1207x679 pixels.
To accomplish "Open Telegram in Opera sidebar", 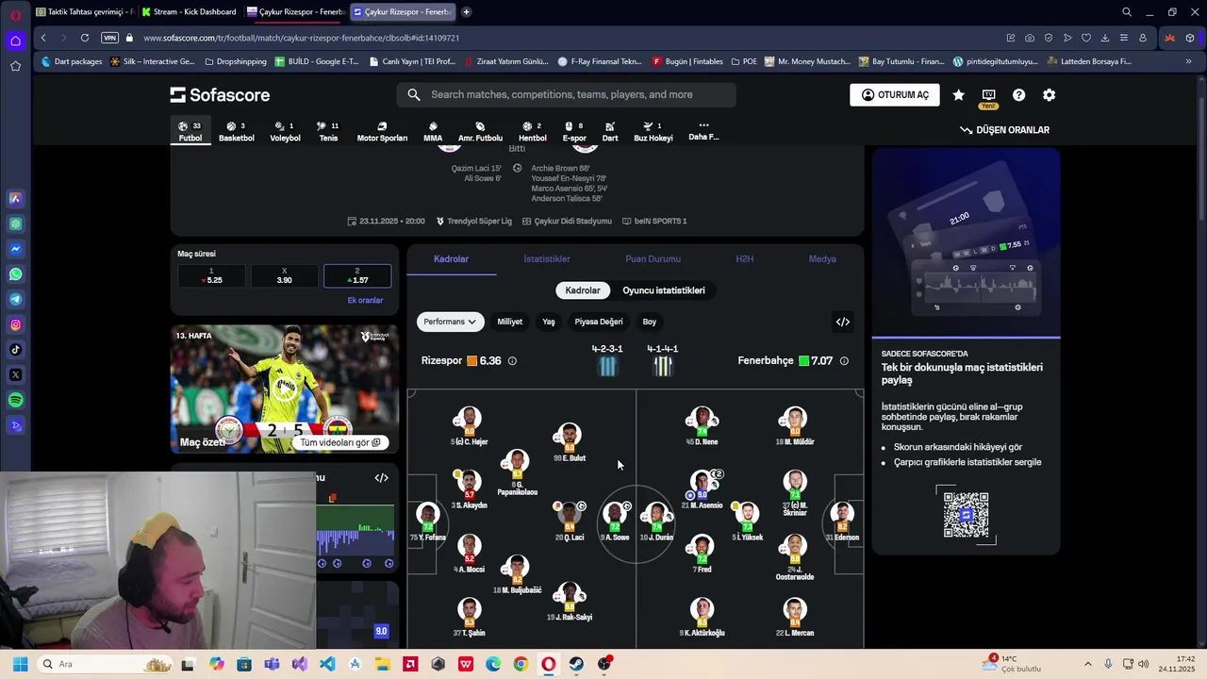I will point(15,300).
